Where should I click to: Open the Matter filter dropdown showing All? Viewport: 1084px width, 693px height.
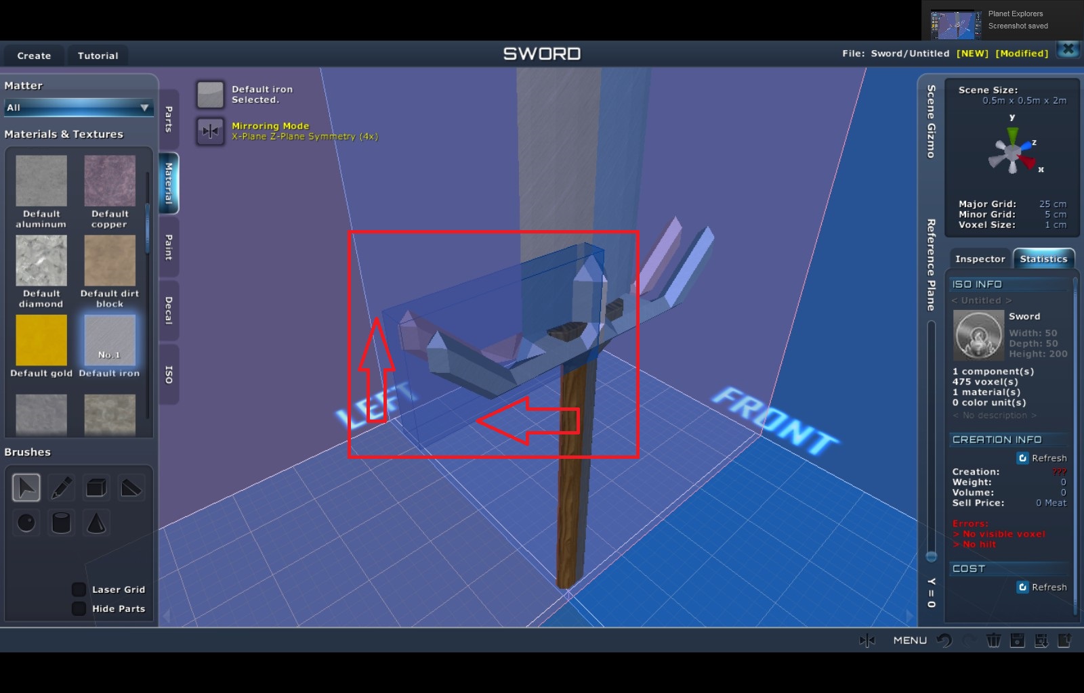(x=78, y=108)
